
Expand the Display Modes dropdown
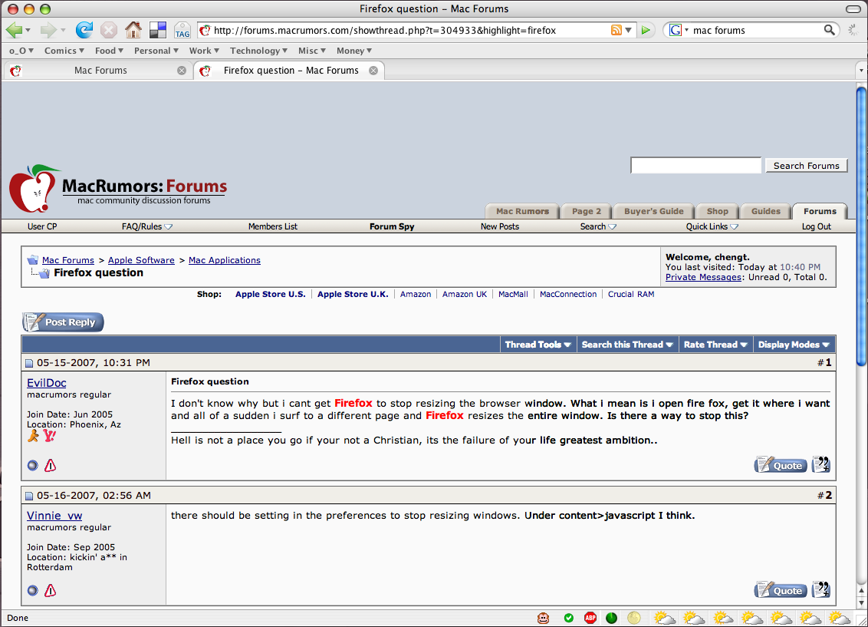pyautogui.click(x=794, y=345)
